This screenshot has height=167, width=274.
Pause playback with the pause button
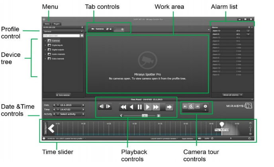pos(139,107)
